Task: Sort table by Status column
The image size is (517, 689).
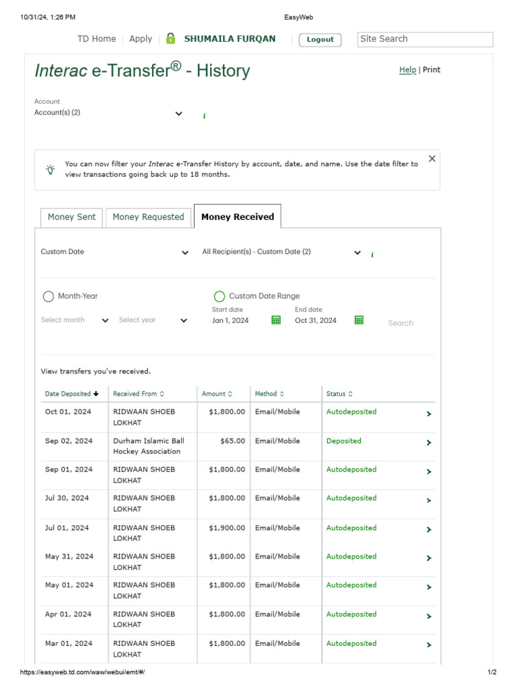Action: pos(339,394)
